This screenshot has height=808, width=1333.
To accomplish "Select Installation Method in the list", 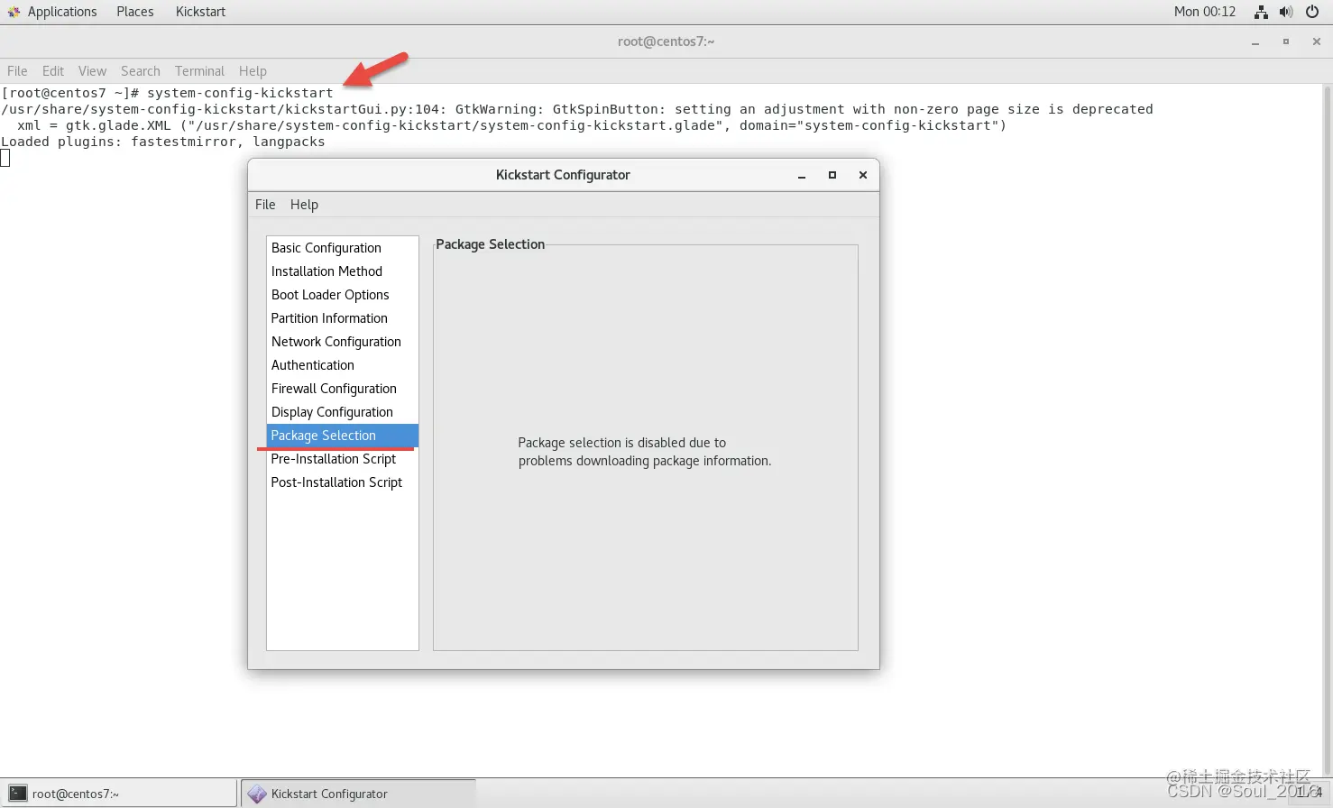I will pyautogui.click(x=343, y=271).
